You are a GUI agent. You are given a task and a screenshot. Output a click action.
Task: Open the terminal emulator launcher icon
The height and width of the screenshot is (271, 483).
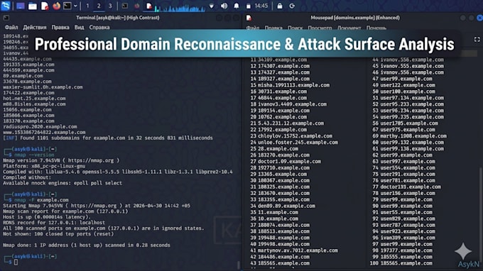(x=67, y=6)
